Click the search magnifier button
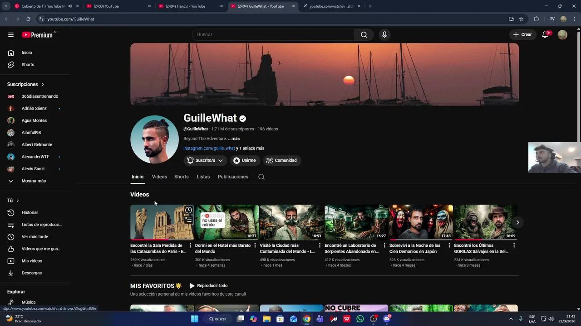 [x=364, y=34]
